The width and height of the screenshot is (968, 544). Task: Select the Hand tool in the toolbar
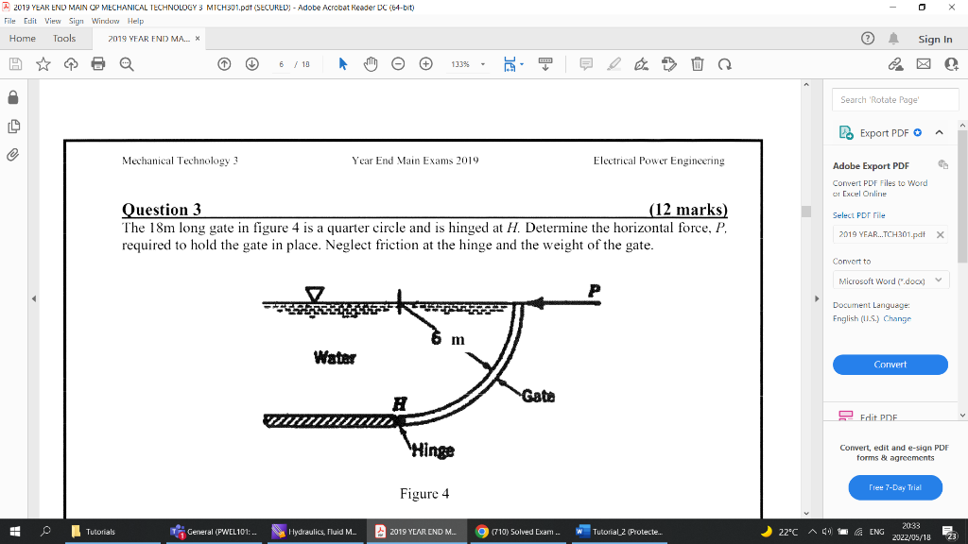tap(370, 63)
